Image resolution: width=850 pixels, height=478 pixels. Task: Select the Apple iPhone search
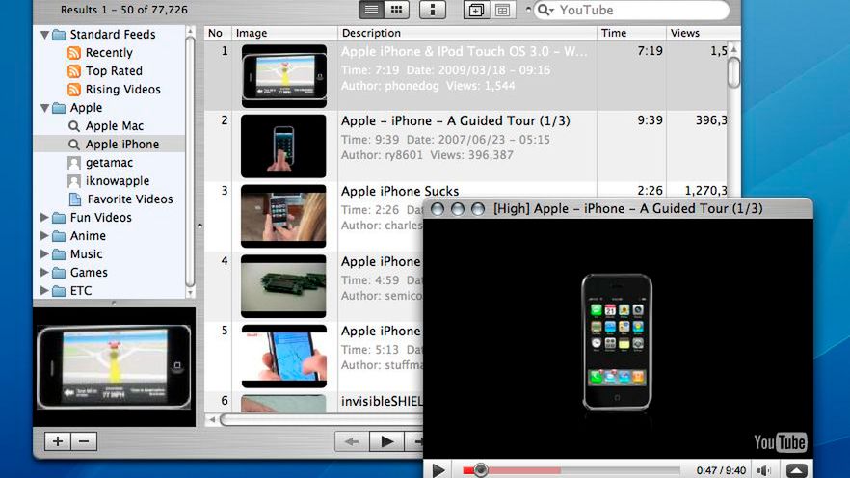coord(122,145)
